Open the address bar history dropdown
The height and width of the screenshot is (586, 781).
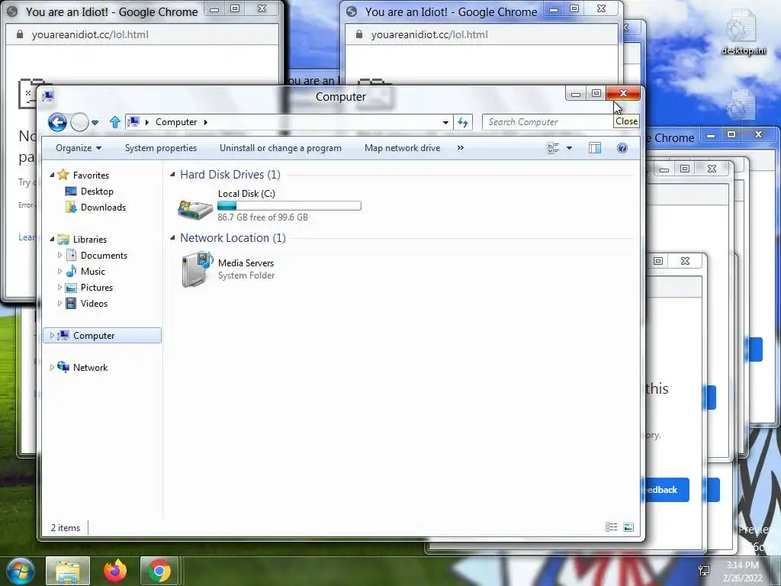point(445,123)
